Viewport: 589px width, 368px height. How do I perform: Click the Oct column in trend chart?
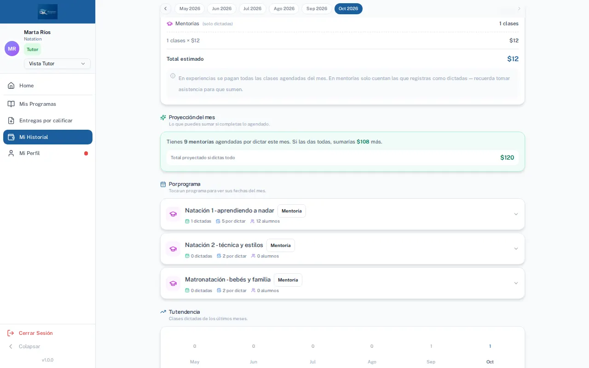pyautogui.click(x=490, y=354)
